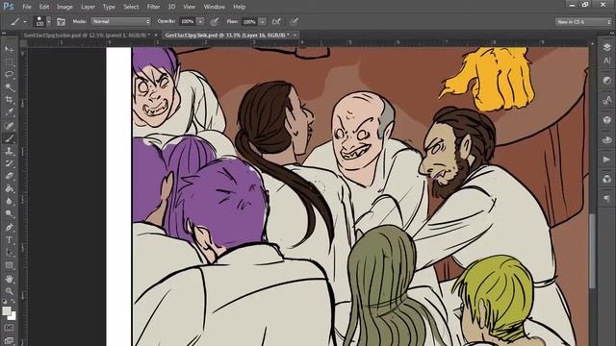
Task: Open the Select menu
Action: point(131,7)
